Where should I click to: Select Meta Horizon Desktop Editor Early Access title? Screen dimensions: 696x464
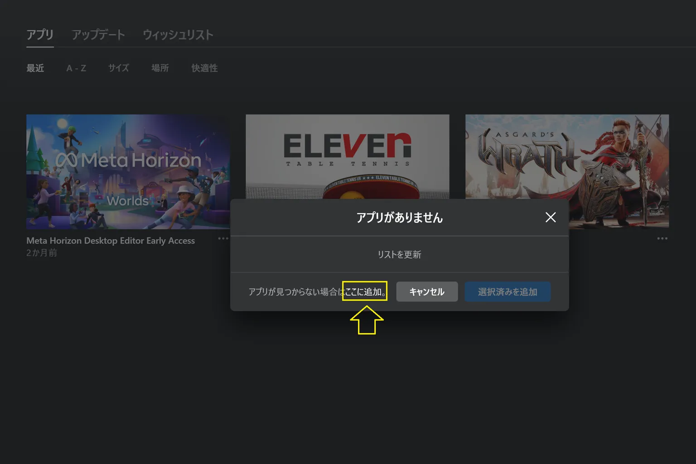click(x=111, y=241)
